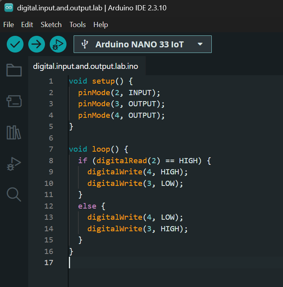This screenshot has height=287, width=283.
Task: Open the Boards Manager sidebar icon
Action: tap(14, 101)
